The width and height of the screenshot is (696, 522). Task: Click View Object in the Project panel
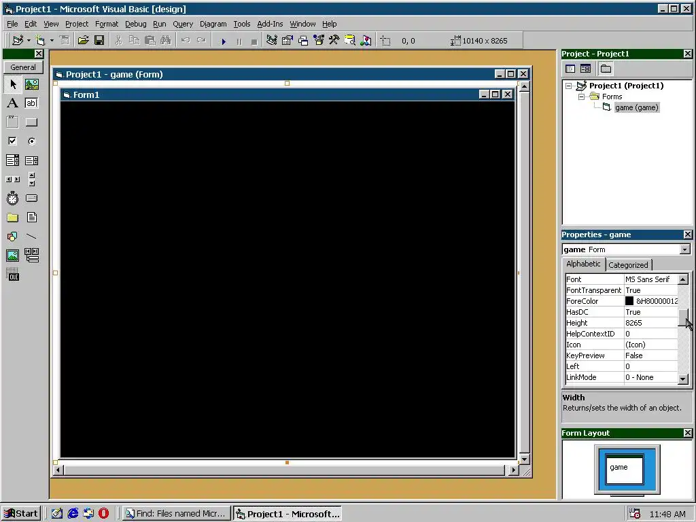[585, 69]
